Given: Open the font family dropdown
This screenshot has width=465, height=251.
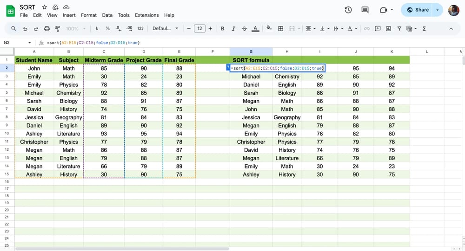Looking at the screenshot, I should click(x=165, y=29).
